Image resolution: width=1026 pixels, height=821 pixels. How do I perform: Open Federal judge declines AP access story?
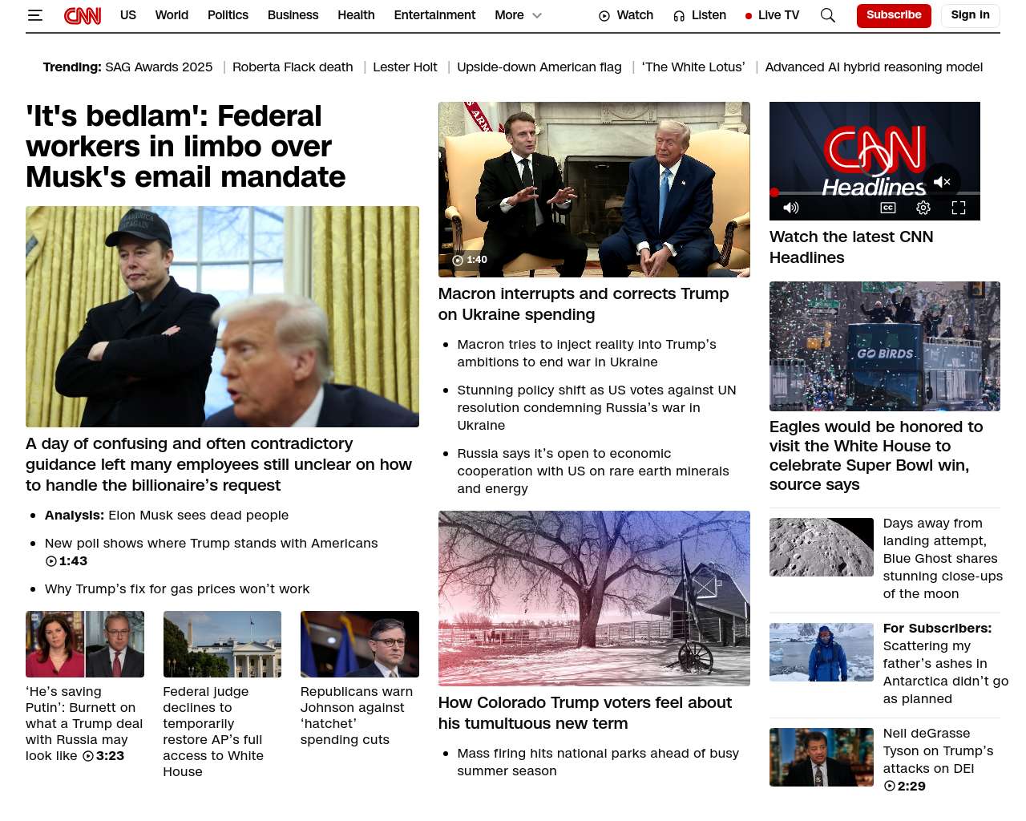point(213,731)
